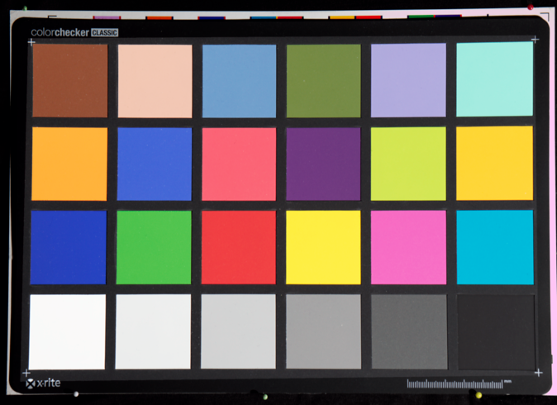557x405 pixels.
Task: Click the deep purple patch
Action: pos(323,164)
